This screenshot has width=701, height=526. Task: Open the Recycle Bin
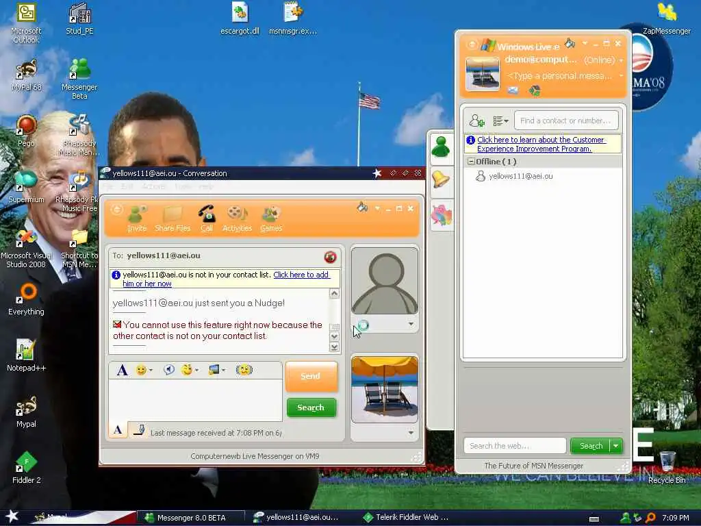click(x=667, y=467)
